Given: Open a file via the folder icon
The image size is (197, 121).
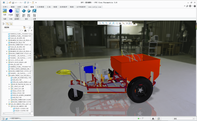Looking at the screenshot, I should 10,2.
